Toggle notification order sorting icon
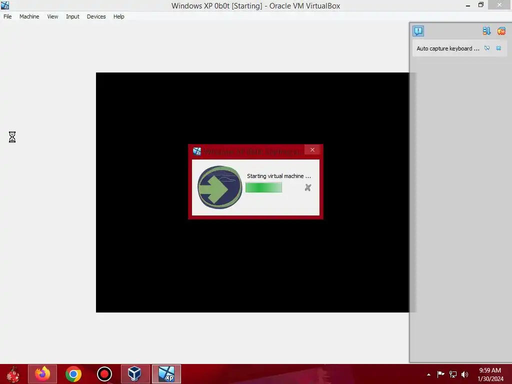Viewport: 512px width, 384px height. click(x=486, y=31)
